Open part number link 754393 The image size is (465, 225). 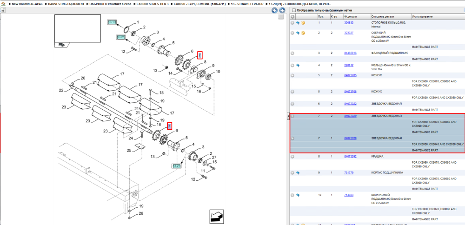348,195
